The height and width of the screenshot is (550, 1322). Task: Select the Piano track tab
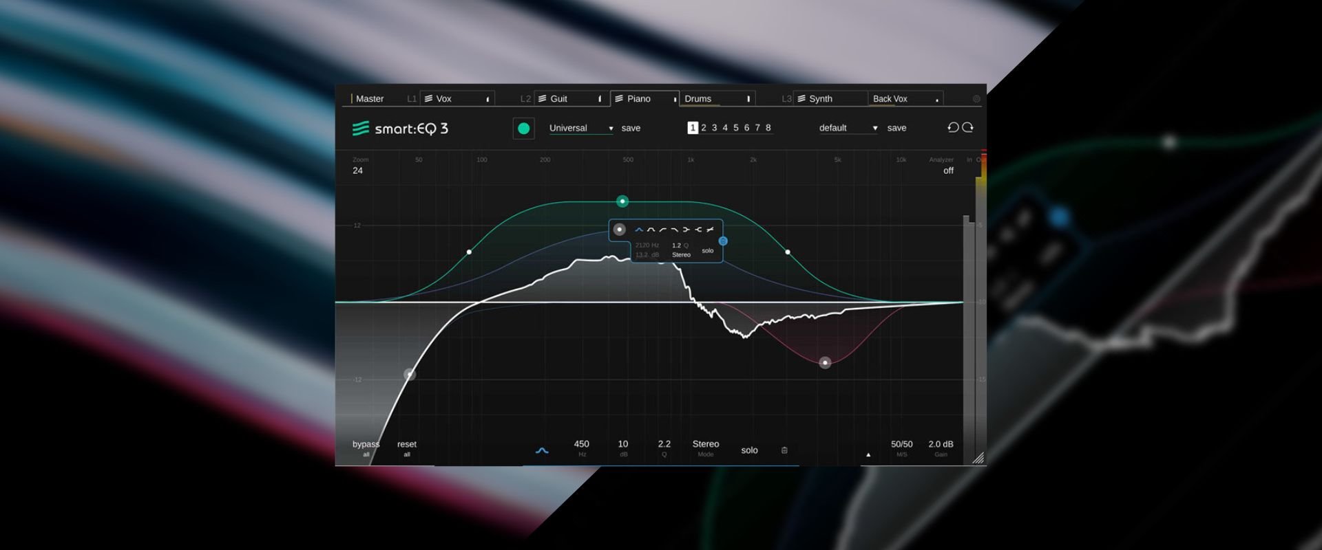click(x=644, y=99)
